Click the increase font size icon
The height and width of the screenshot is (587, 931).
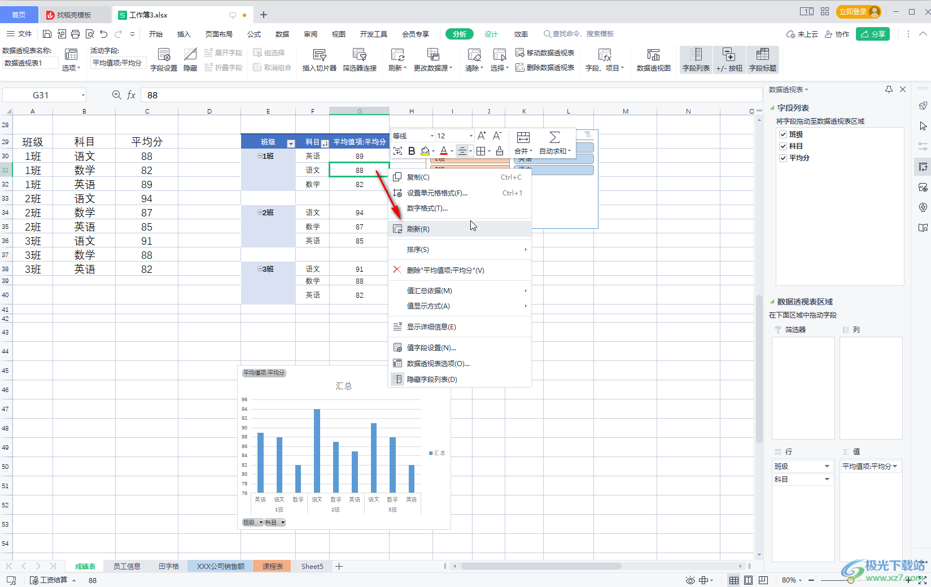pos(482,136)
